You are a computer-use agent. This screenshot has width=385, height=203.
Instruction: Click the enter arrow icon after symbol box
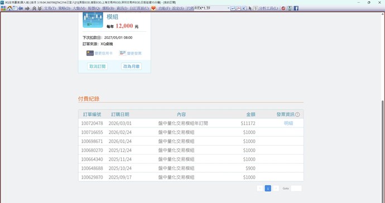pos(233,8)
